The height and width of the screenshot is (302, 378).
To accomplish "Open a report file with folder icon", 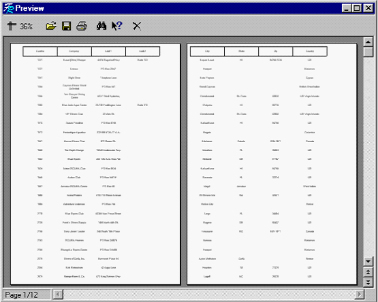I will tap(51, 26).
